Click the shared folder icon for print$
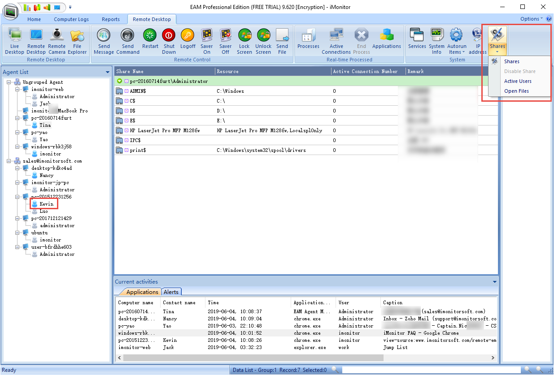554x375 pixels. (119, 150)
